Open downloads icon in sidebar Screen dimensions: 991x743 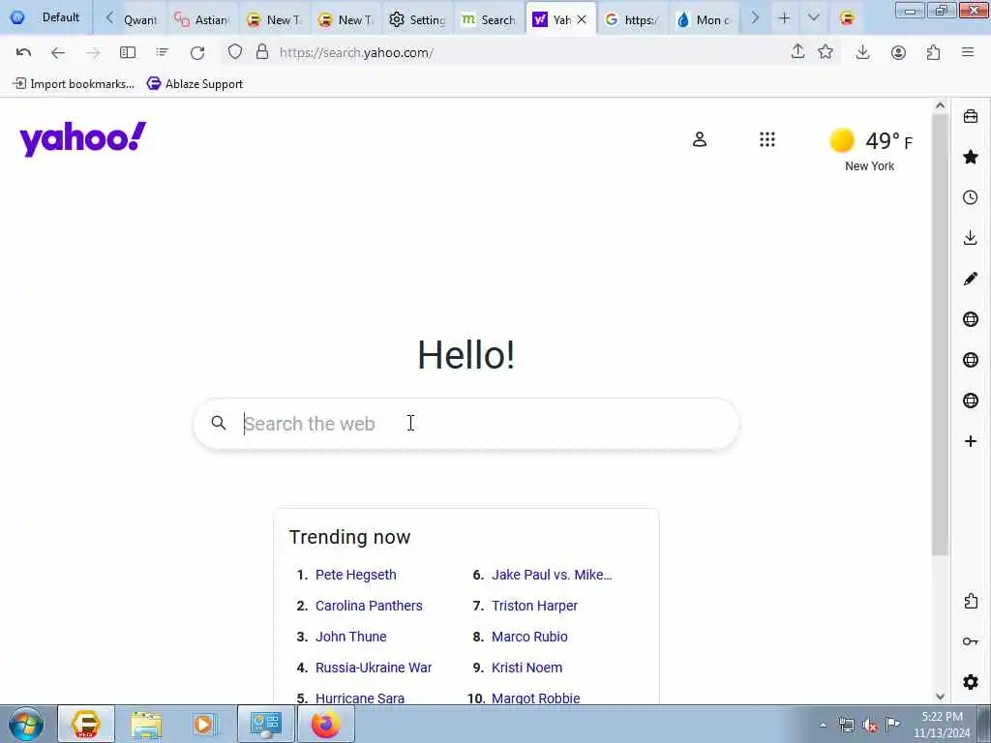[x=971, y=238]
